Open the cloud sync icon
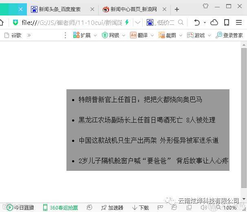Screen dimensions: 247x212 pos(214,22)
